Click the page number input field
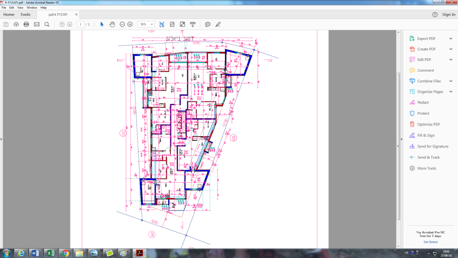The image size is (458, 258). (81, 24)
